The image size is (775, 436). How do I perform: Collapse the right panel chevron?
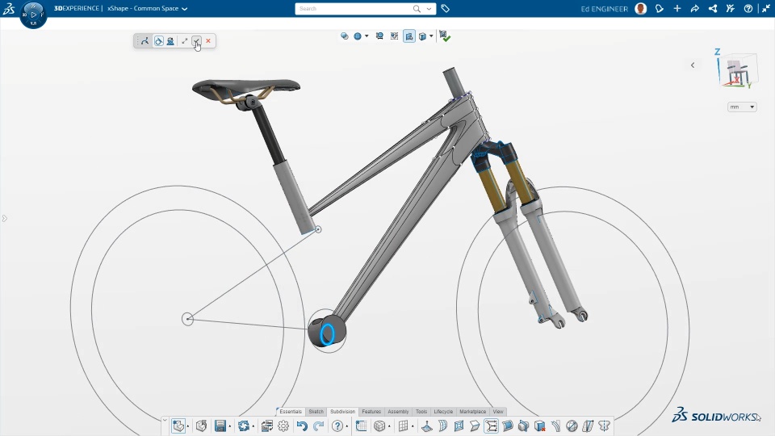(x=693, y=65)
